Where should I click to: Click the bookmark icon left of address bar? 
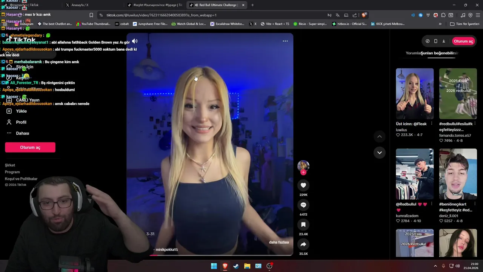[x=91, y=15]
